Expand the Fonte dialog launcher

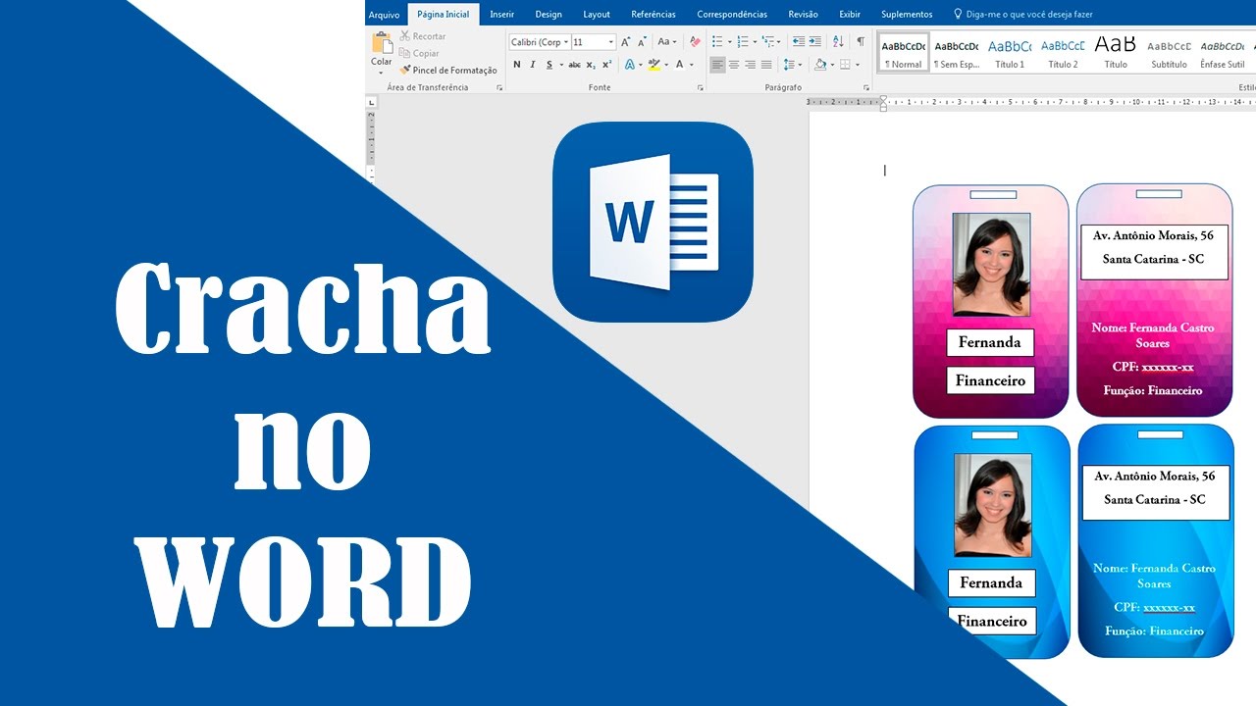point(700,87)
